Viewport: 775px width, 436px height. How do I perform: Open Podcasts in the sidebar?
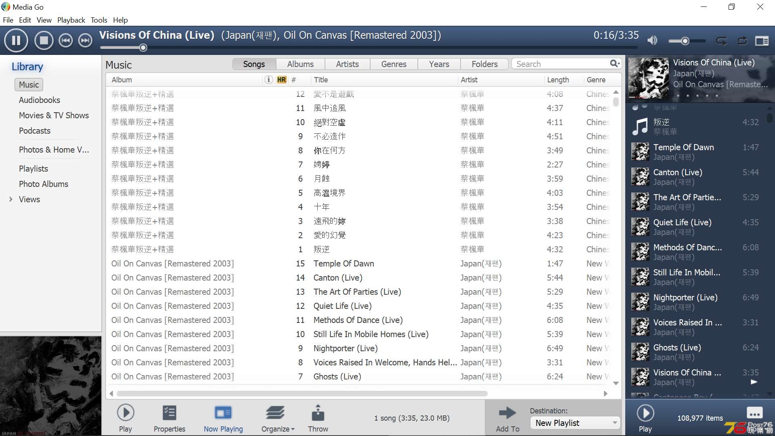[35, 131]
